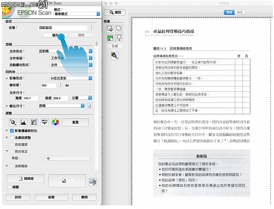Viewport: 274px width, 209px height.
Task: Click the 解析度 stepper arrows
Action: (x=61, y=85)
